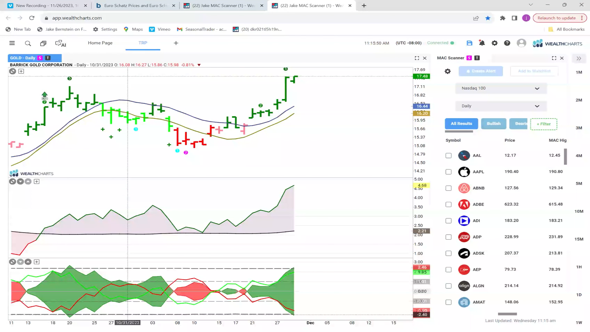This screenshot has width=590, height=332.
Task: Click the S badge on GOLD chart tab
Action: [x=40, y=58]
